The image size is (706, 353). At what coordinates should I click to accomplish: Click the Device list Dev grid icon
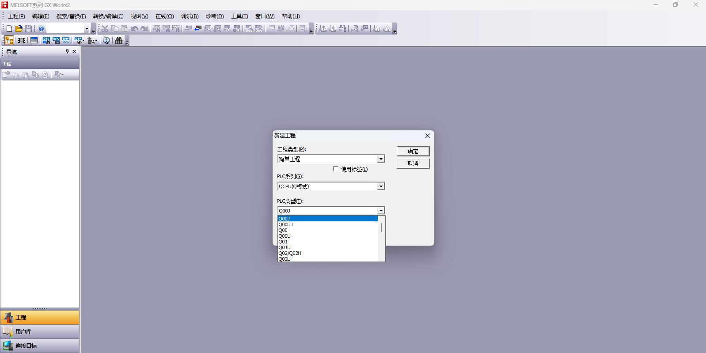(56, 40)
